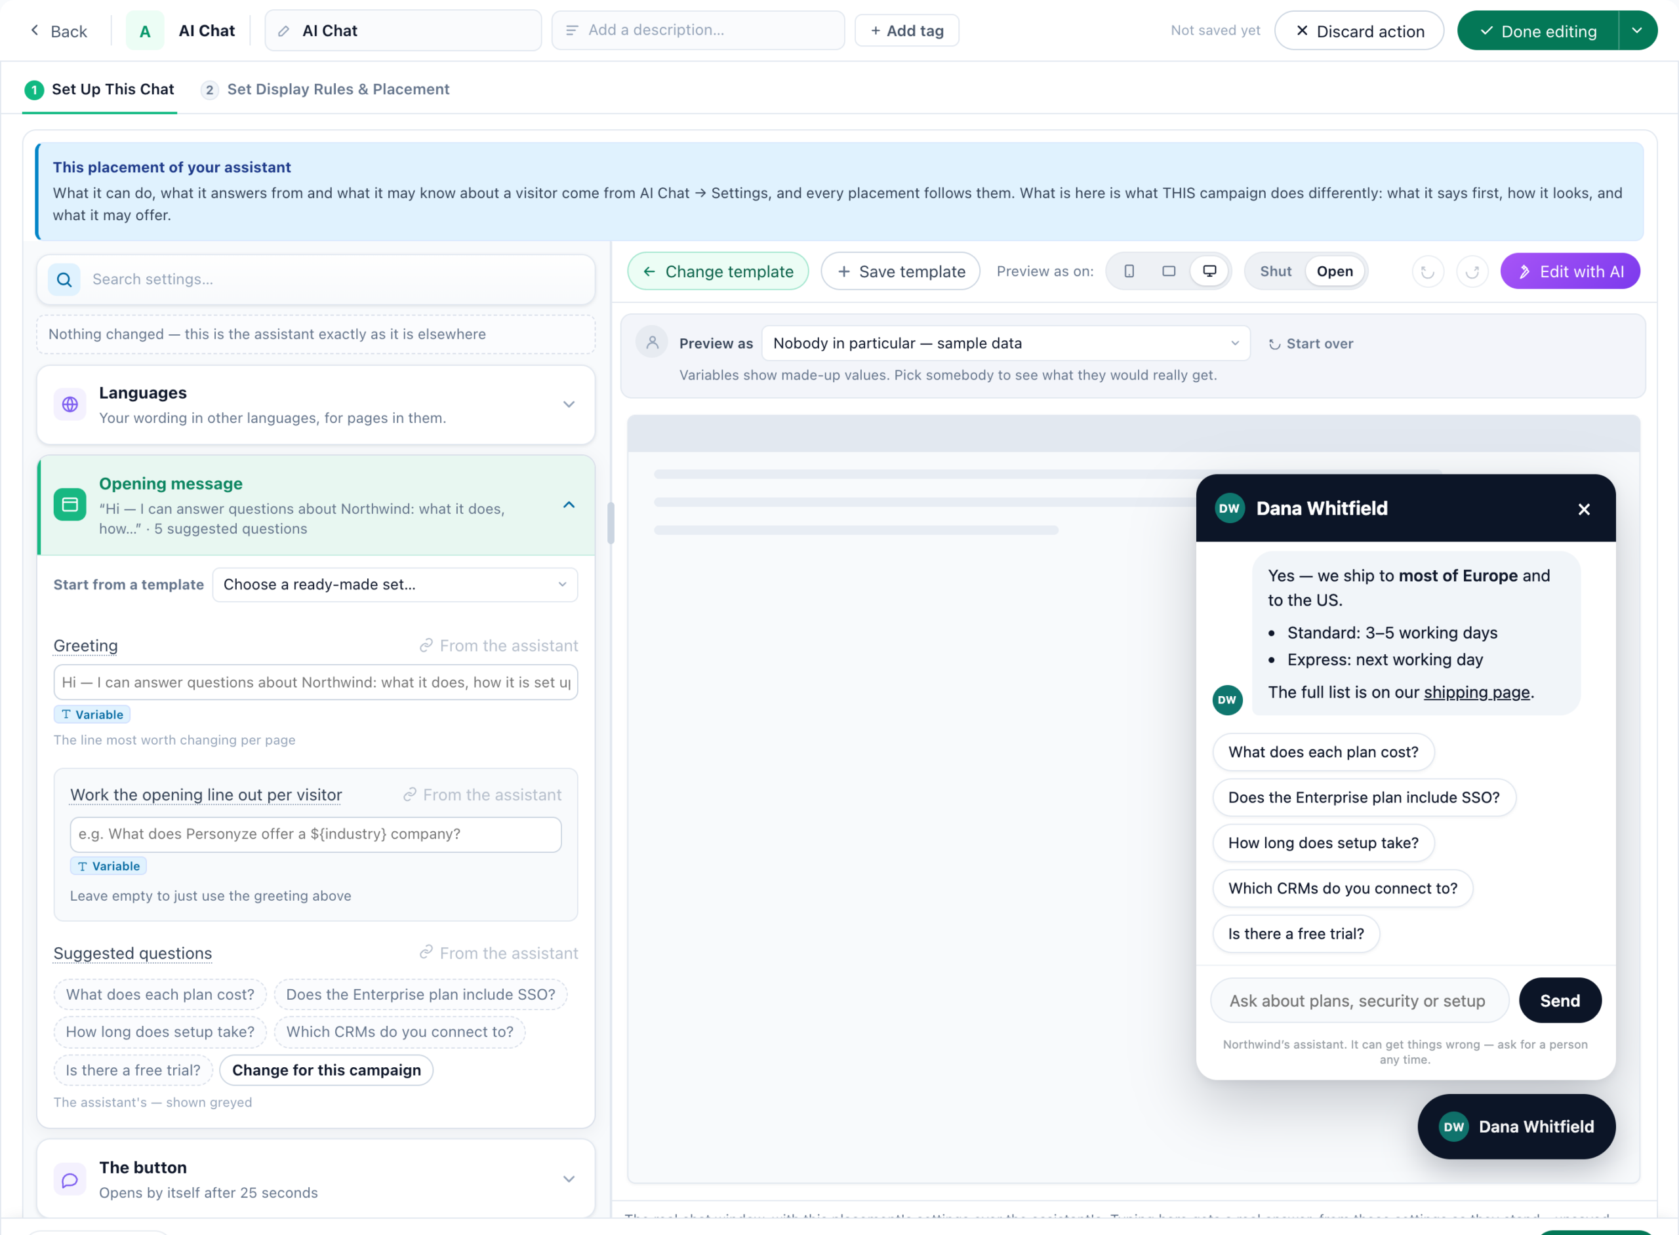
Task: Open the Set Up This Chat tab
Action: (x=100, y=90)
